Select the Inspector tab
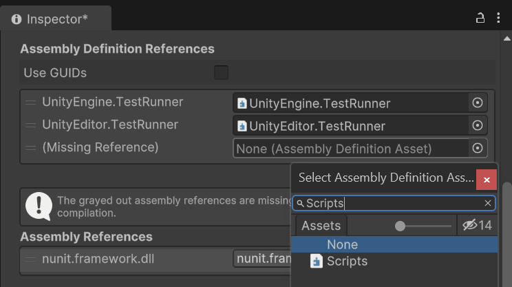 [x=56, y=19]
